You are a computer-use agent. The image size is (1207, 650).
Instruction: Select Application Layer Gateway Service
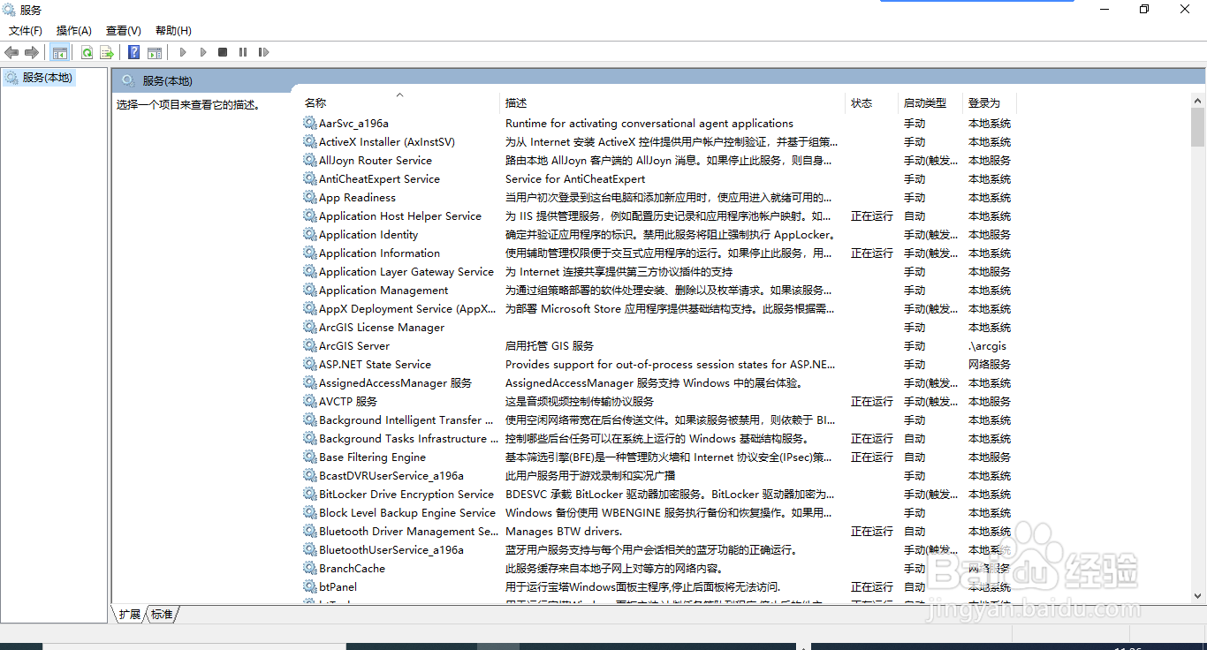pos(406,272)
